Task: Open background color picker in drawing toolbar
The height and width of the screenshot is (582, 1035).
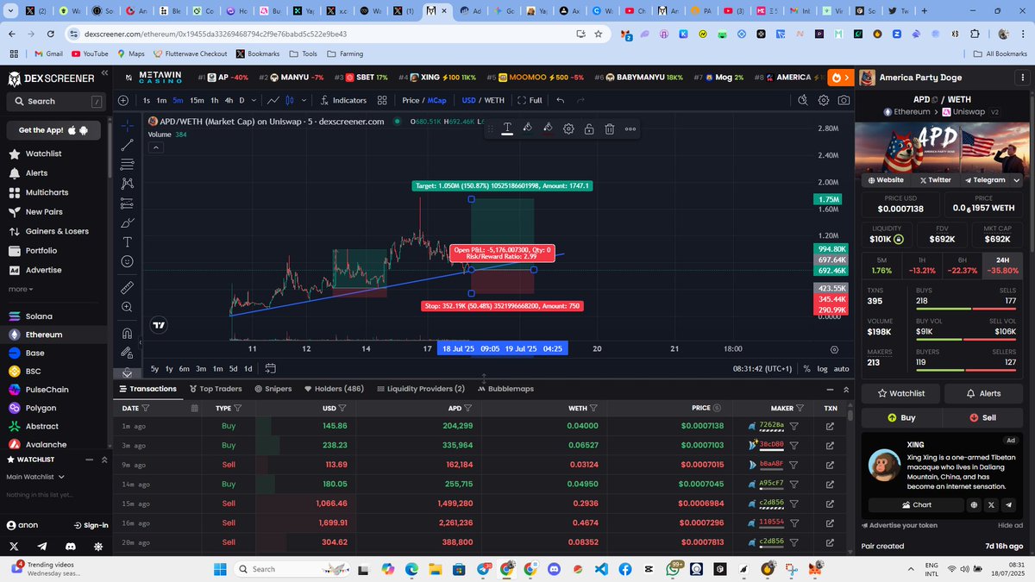Action: tap(548, 128)
